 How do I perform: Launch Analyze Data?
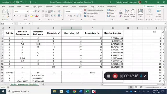click(140, 13)
